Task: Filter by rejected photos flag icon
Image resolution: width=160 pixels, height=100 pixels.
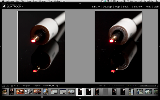Action: 109,86
